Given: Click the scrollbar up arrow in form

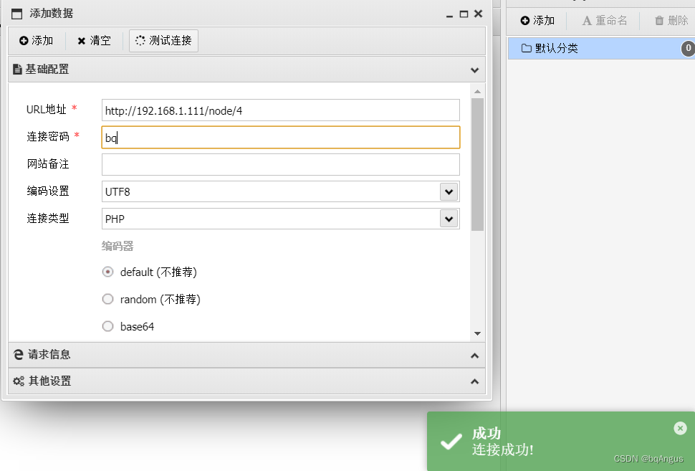Looking at the screenshot, I should tap(477, 91).
